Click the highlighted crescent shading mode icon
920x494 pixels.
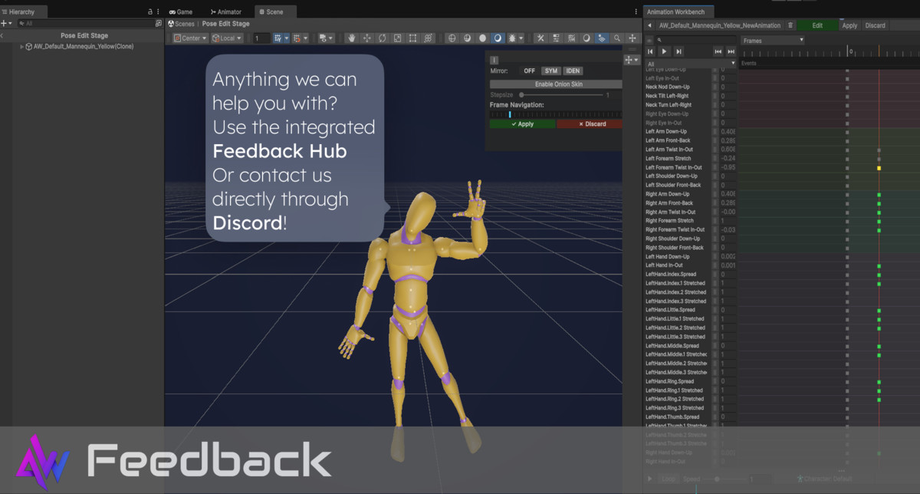pos(497,38)
